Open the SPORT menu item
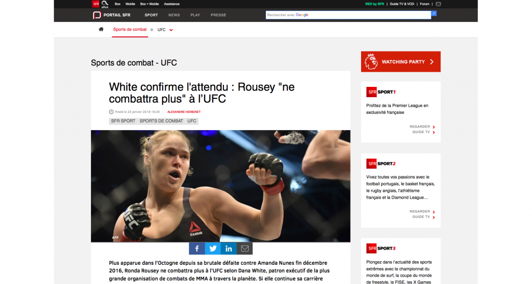 [x=151, y=15]
